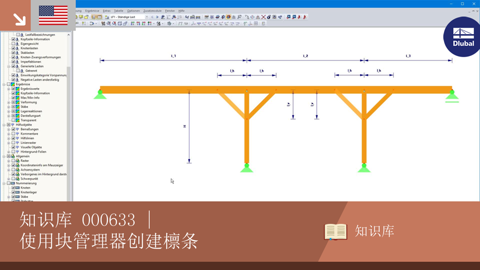Open the Zusatzmodule menu
Screen dimensions: 480x270
pyautogui.click(x=152, y=11)
